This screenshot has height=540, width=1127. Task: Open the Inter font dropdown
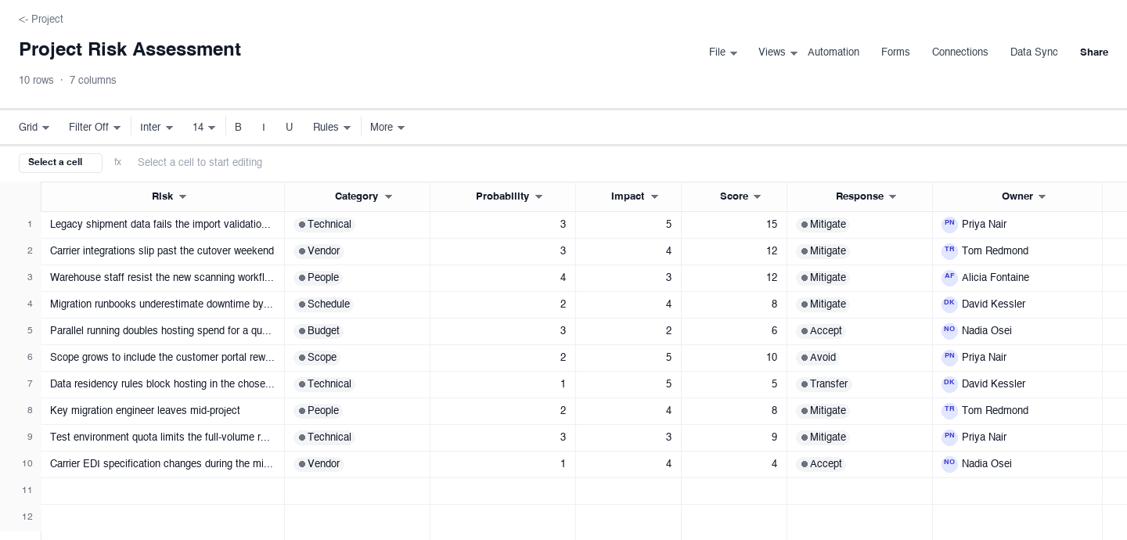(x=157, y=128)
